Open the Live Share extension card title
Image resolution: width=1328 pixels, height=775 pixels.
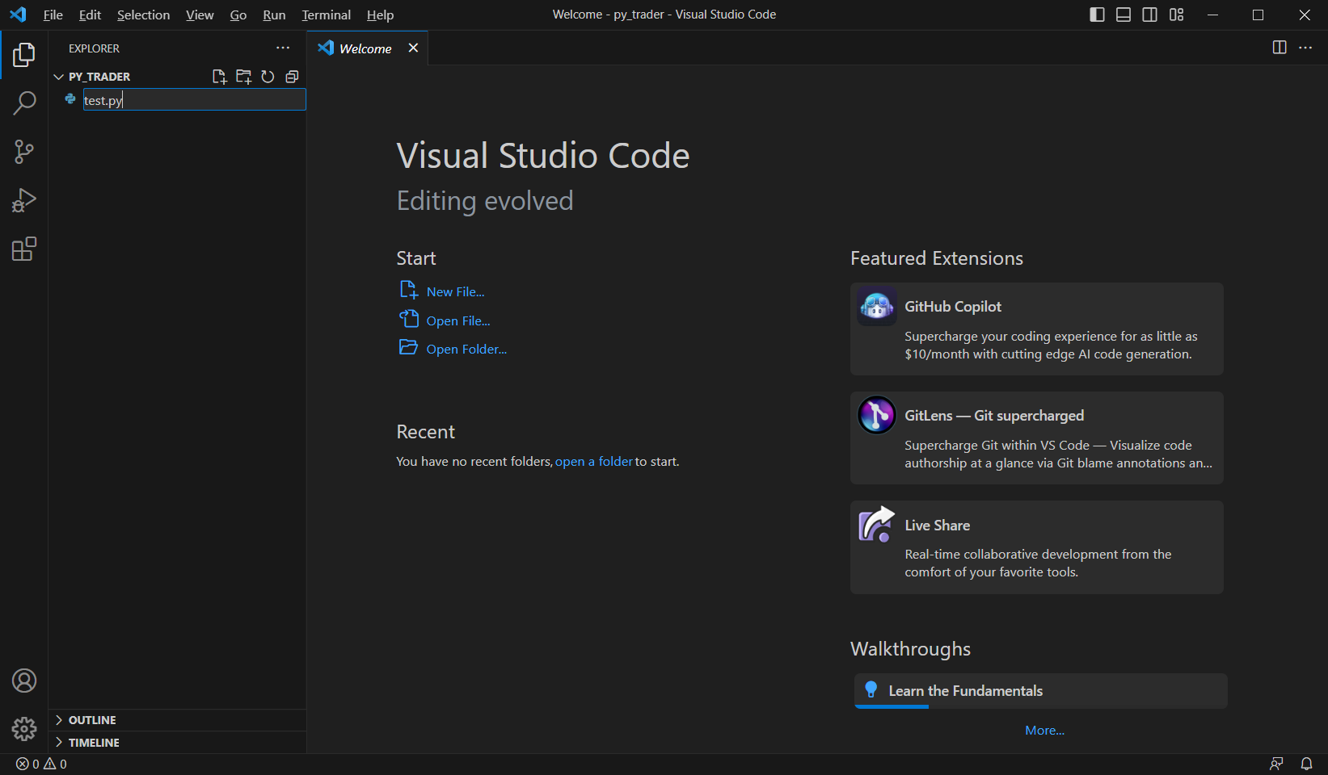tap(937, 526)
